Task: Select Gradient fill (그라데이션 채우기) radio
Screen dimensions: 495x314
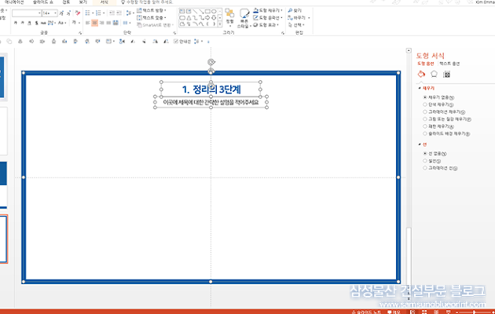Action: pos(425,111)
